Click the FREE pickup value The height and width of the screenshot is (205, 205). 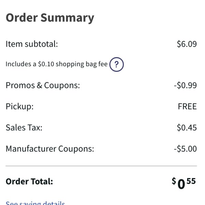click(x=187, y=106)
